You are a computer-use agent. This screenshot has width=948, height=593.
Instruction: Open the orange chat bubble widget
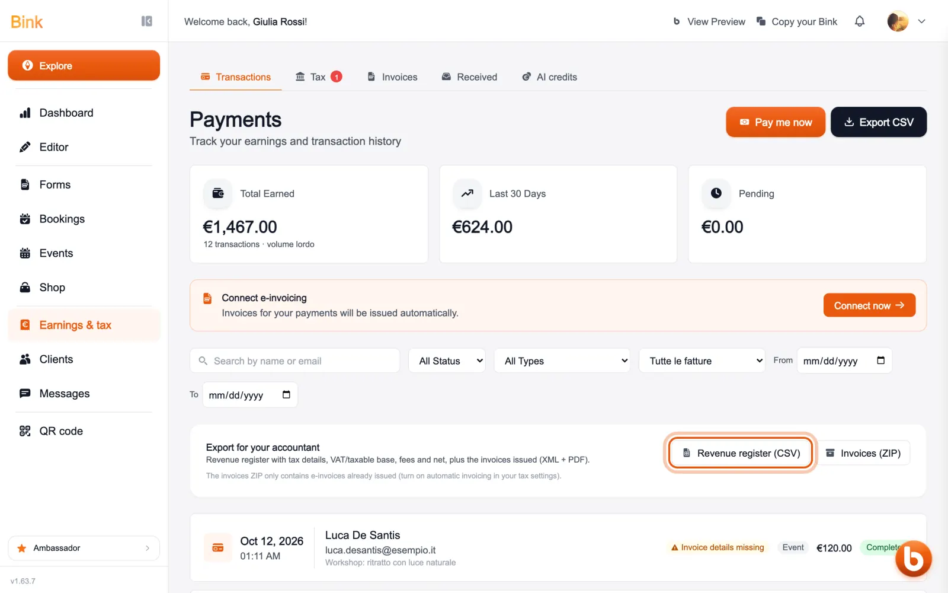coord(913,558)
